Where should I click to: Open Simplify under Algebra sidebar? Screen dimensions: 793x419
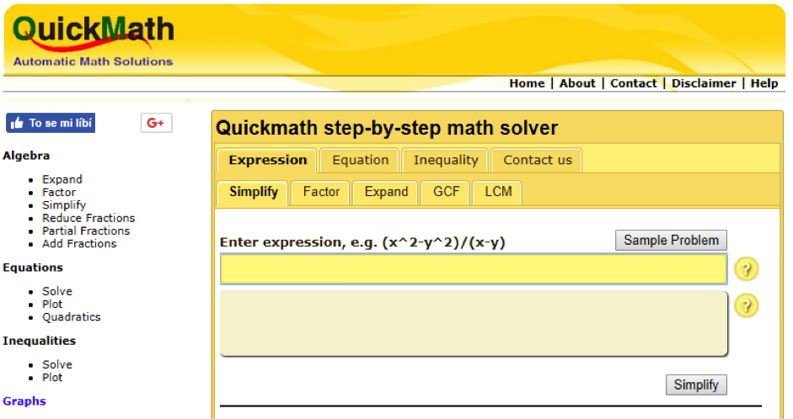click(64, 205)
